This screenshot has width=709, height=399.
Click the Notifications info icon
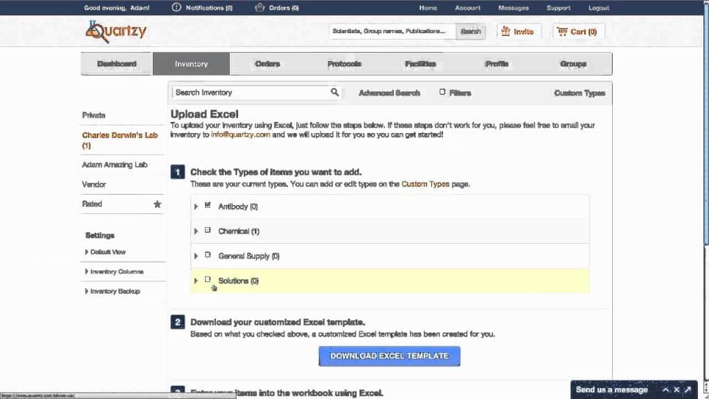[177, 7]
